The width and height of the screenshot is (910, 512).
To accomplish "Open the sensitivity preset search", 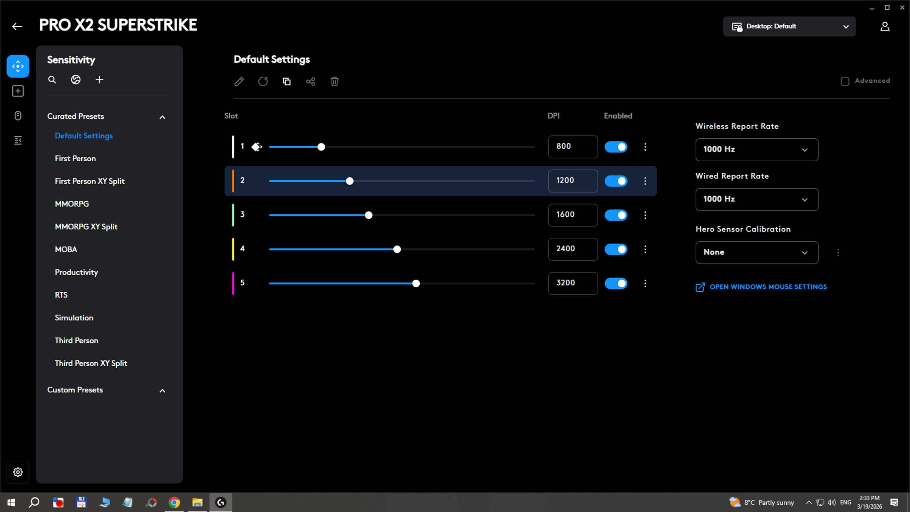I will [52, 80].
